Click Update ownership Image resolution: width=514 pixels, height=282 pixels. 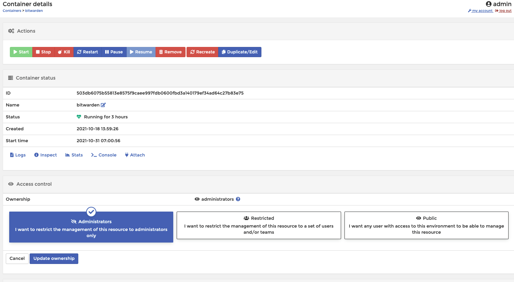click(54, 259)
